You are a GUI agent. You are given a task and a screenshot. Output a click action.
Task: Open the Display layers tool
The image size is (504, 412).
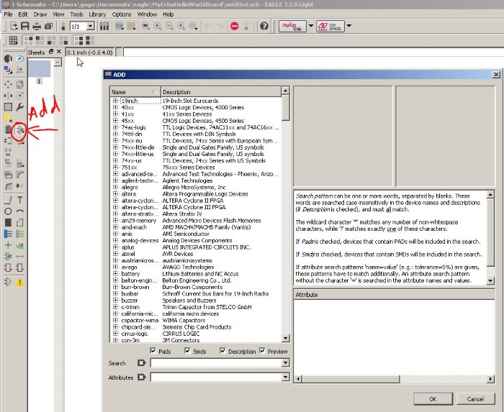[8, 70]
